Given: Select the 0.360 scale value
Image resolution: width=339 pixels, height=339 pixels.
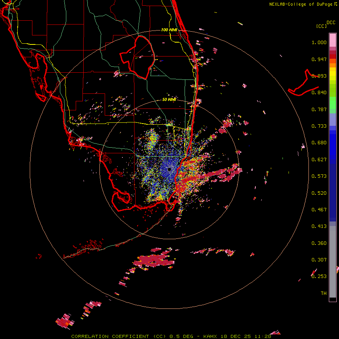Looking at the screenshot, I should (x=319, y=243).
